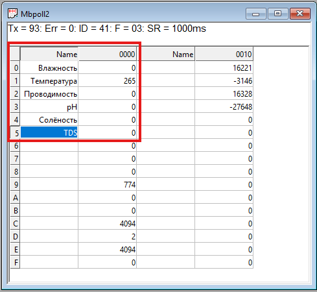Select row header 0
Image resolution: width=317 pixels, height=292 pixels.
coord(15,67)
